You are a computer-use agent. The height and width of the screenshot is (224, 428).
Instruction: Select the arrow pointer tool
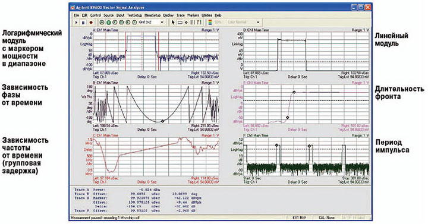[x=173, y=23]
